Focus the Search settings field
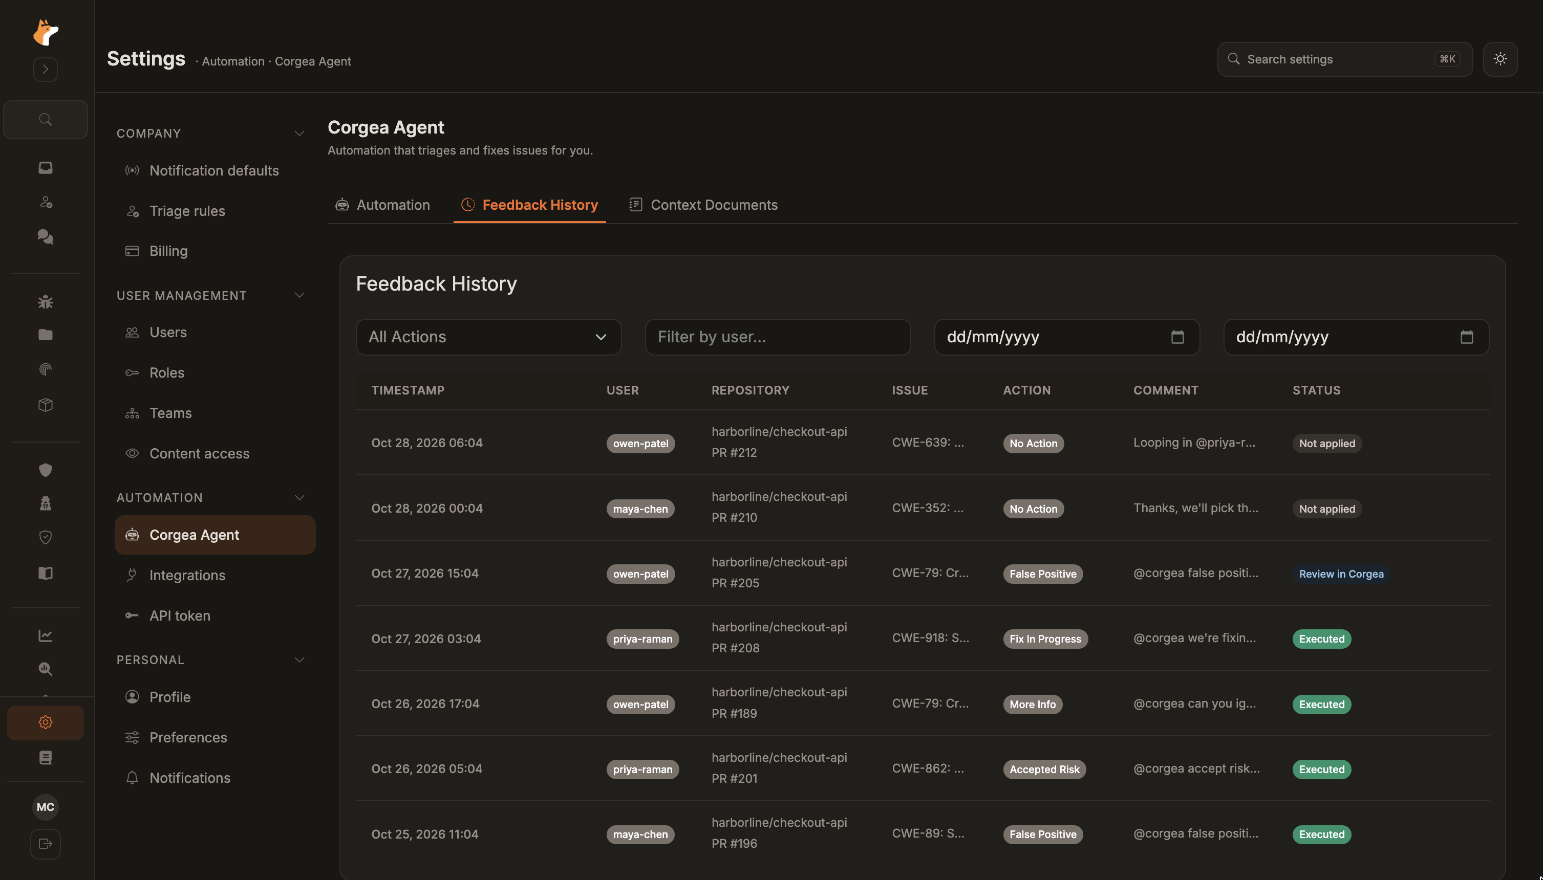Viewport: 1543px width, 880px height. 1345,59
